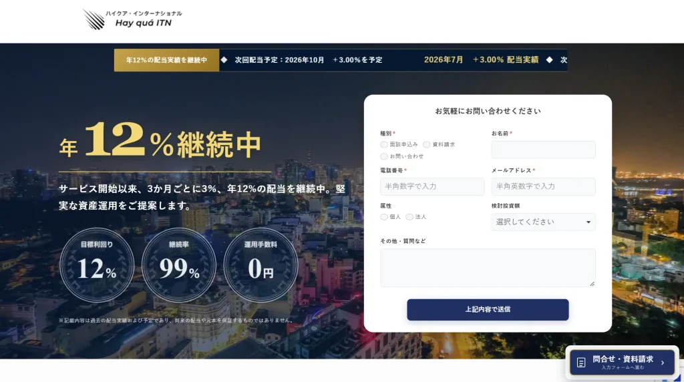
Task: Open the Hay quá ITN logo link
Action: 132,19
